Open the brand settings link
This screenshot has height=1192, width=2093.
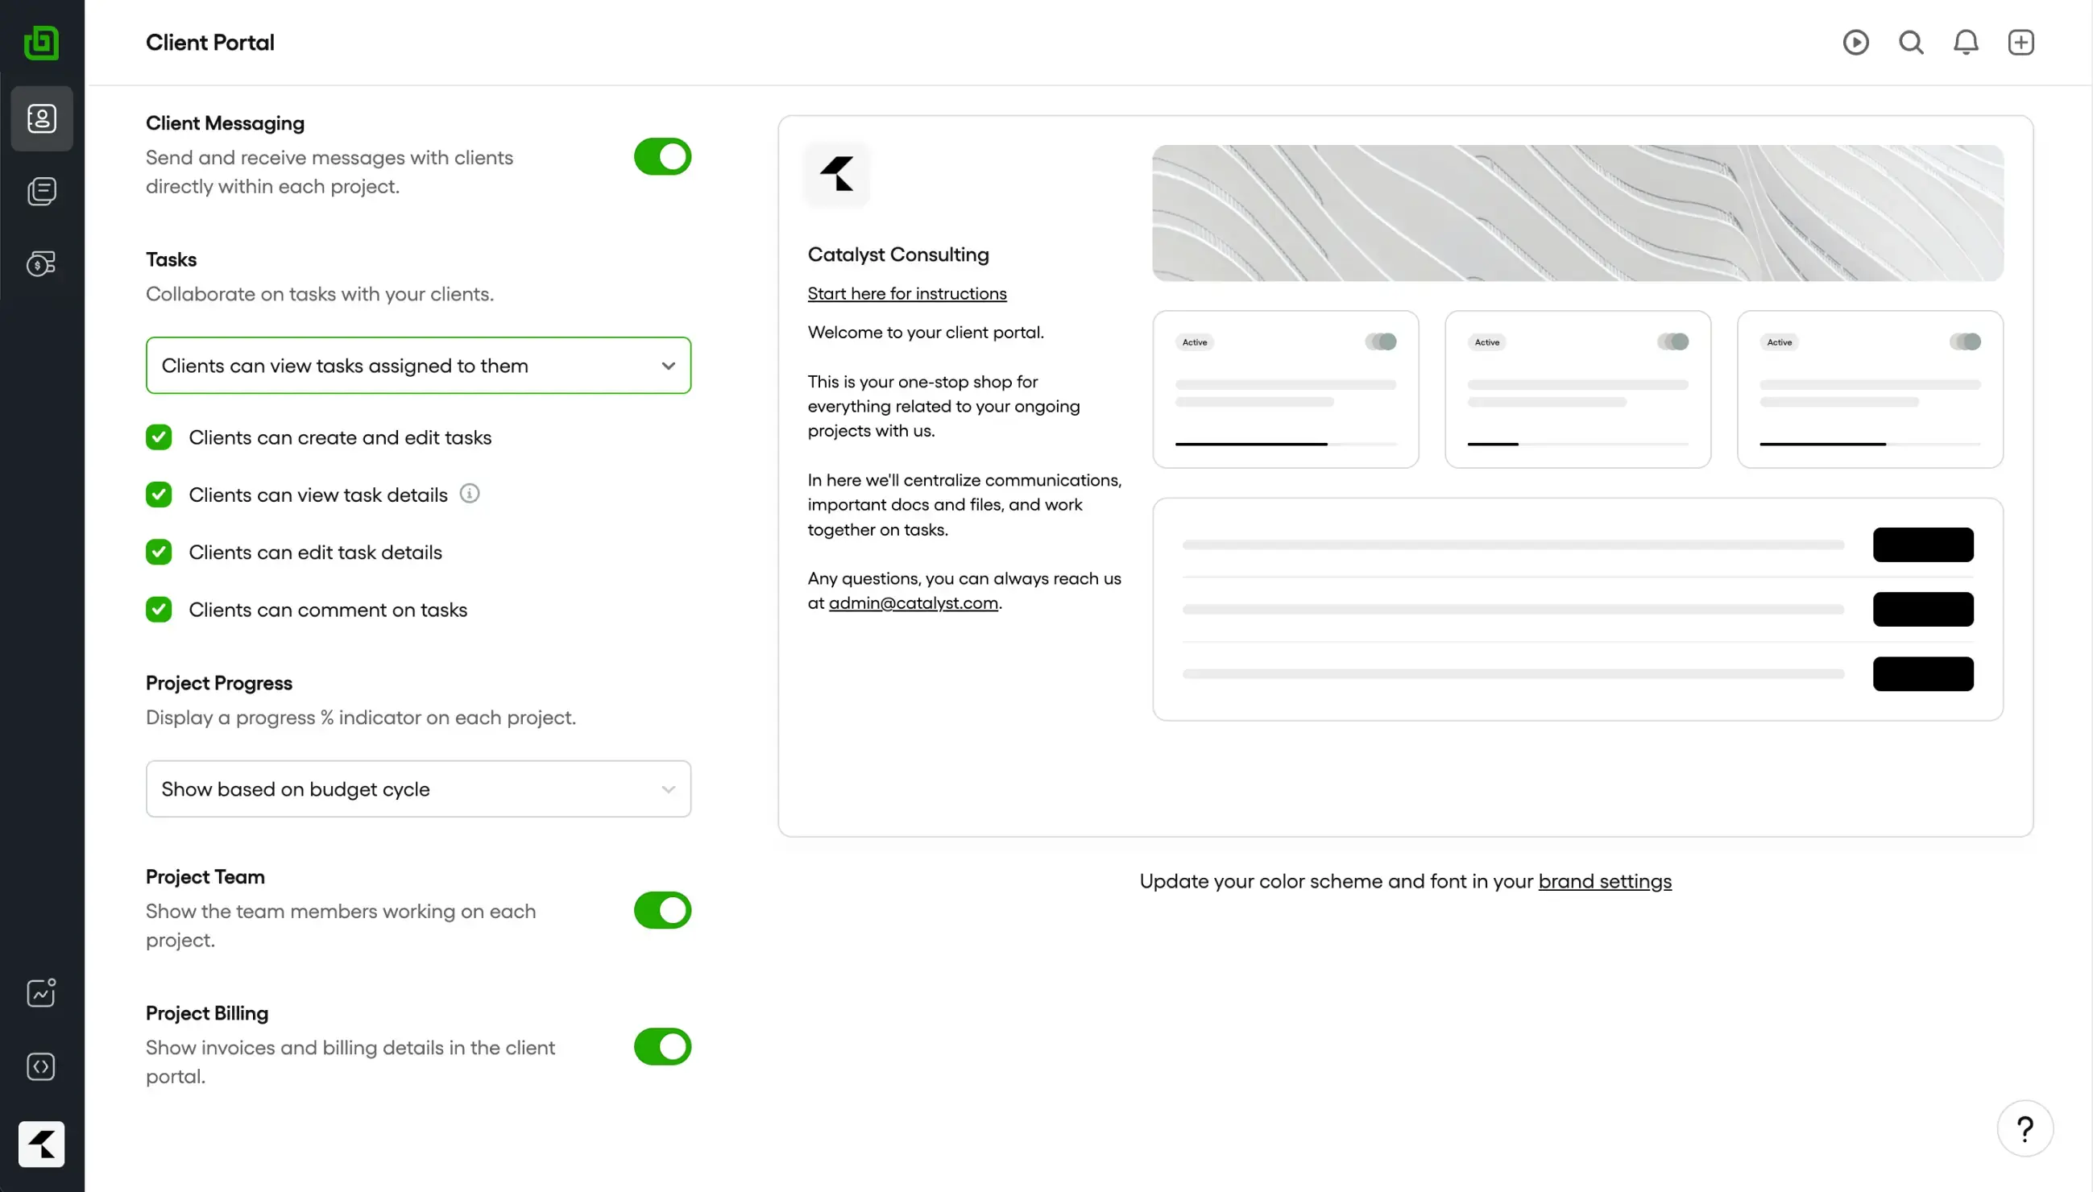click(x=1604, y=881)
